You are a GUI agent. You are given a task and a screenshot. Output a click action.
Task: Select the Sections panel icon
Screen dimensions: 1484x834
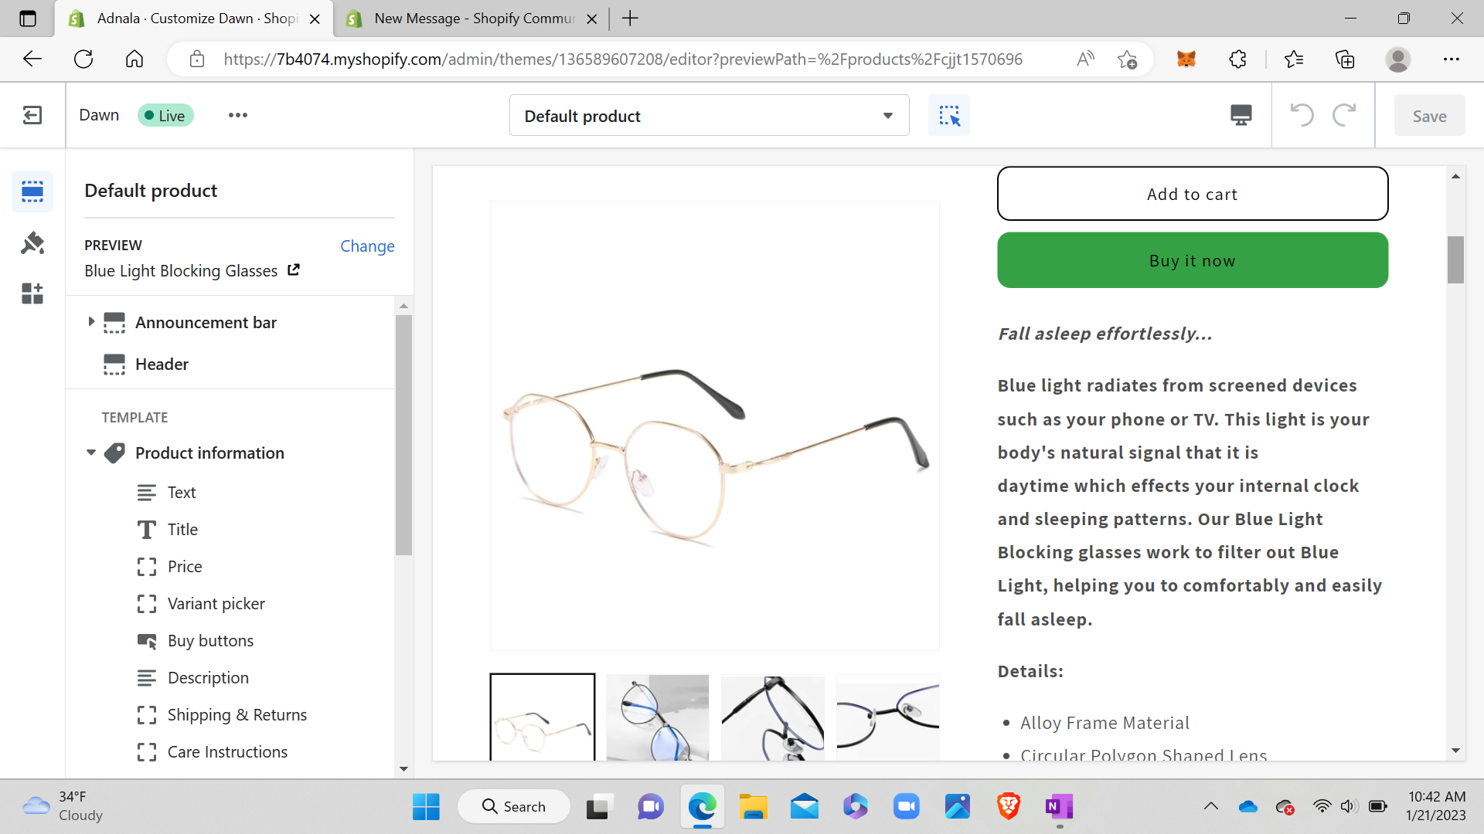(x=32, y=191)
